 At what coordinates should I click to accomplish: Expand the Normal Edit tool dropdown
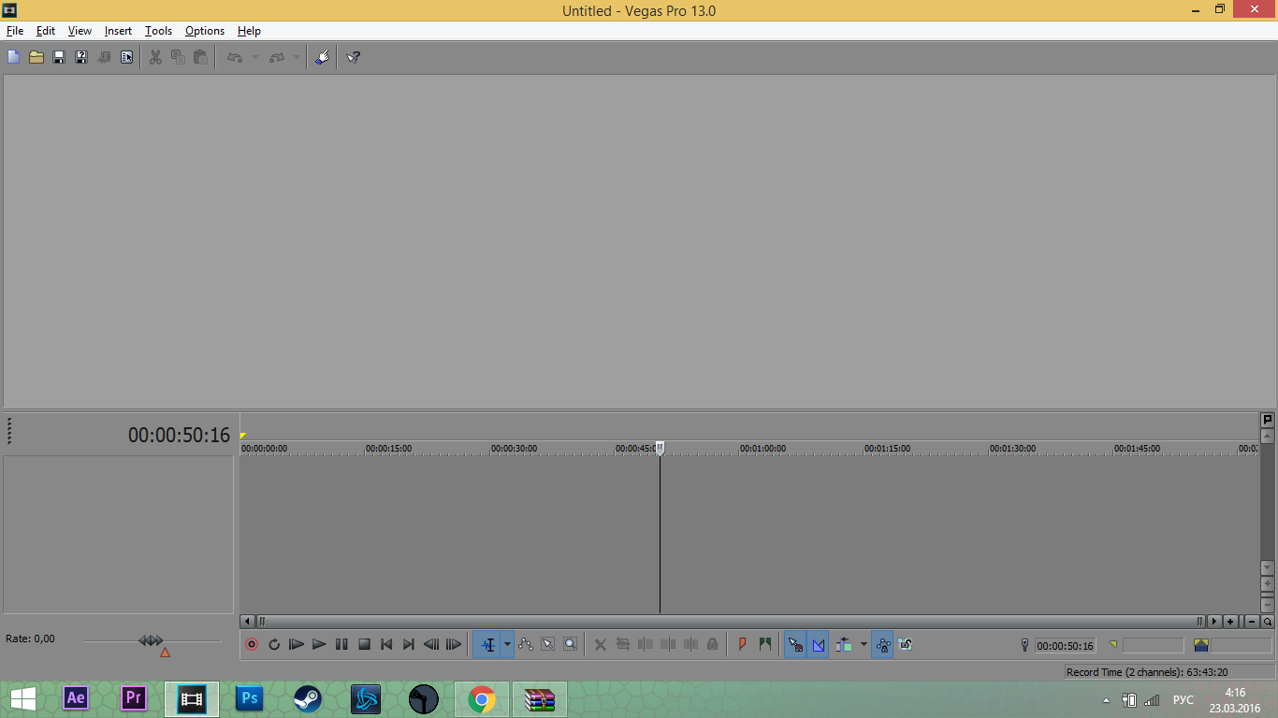[x=508, y=644]
